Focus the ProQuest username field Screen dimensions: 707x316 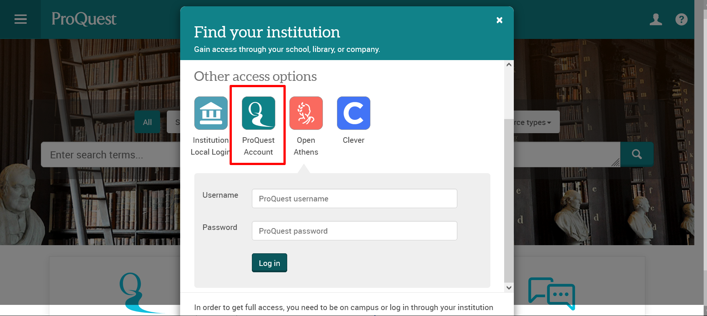354,198
